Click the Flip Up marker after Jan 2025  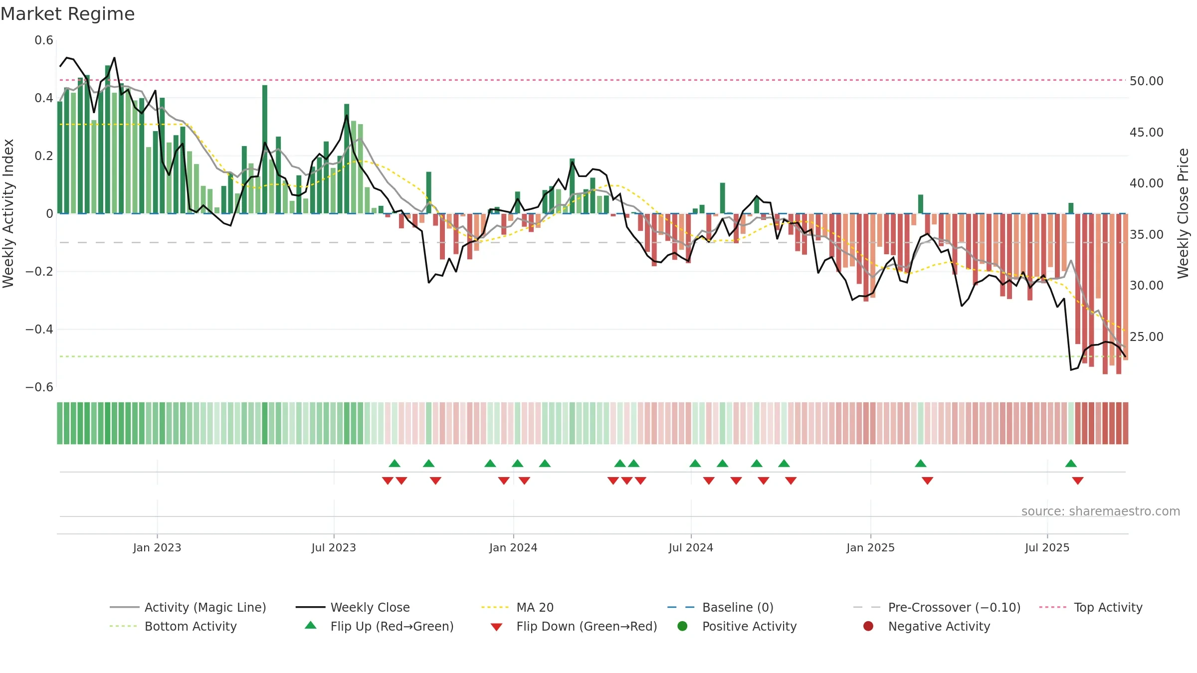(921, 463)
